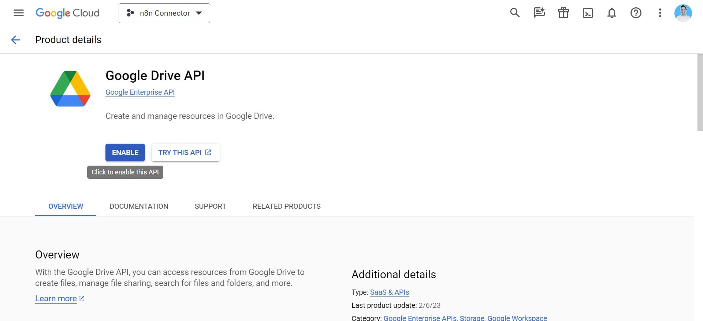Open the Gemini AI chat icon

tap(539, 13)
